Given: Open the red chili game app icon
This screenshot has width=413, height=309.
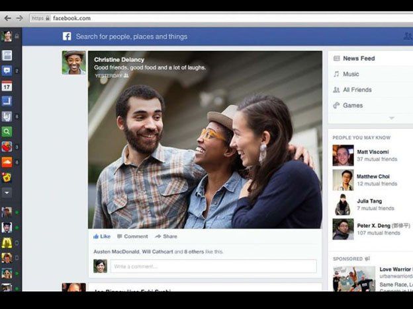Looking at the screenshot, I should [7, 147].
